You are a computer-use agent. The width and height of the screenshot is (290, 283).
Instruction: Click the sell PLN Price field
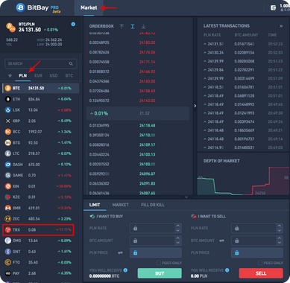257,252
